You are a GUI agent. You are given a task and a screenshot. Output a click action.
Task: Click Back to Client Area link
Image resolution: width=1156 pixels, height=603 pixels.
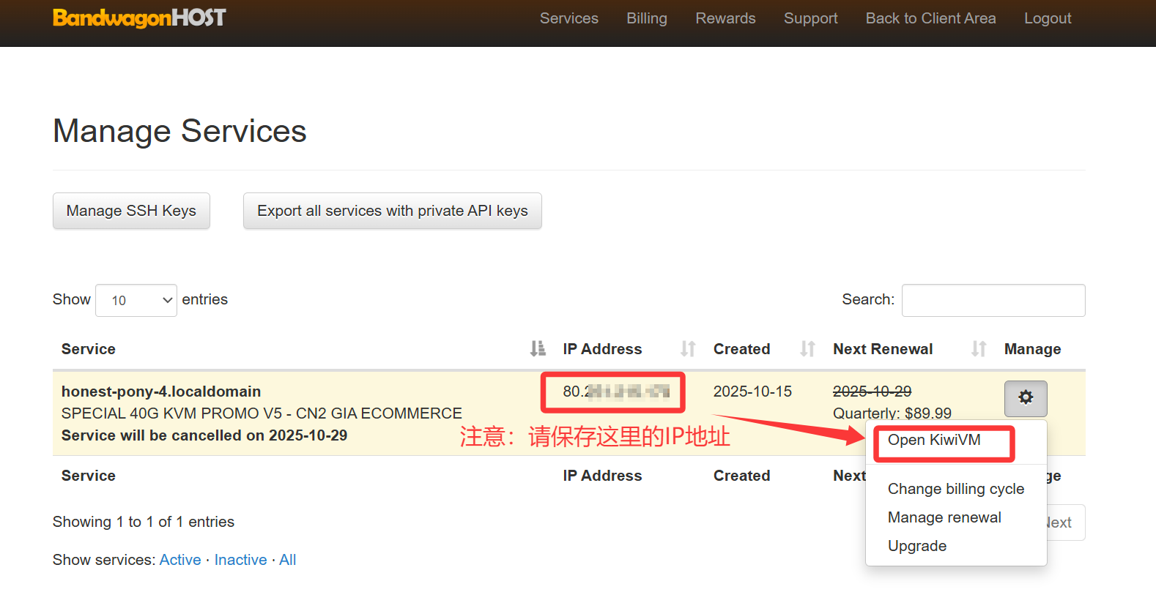tap(930, 18)
